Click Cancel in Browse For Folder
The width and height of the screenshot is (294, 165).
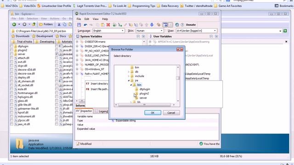coord(171,113)
